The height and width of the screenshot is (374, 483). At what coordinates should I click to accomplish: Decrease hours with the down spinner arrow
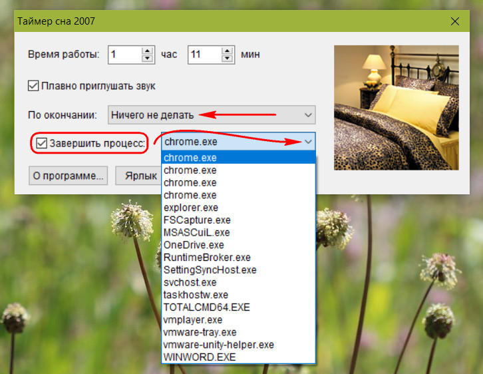click(x=147, y=58)
